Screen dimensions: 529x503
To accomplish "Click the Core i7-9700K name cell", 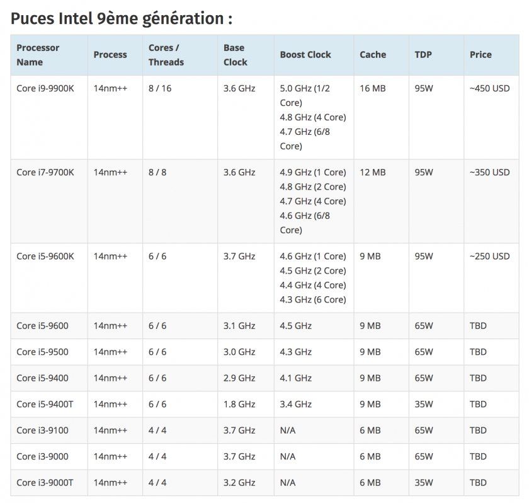I will pyautogui.click(x=45, y=172).
